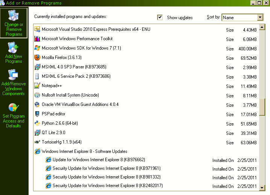Select the Python 2.6.6 (64-bit) entry

(x=146, y=123)
